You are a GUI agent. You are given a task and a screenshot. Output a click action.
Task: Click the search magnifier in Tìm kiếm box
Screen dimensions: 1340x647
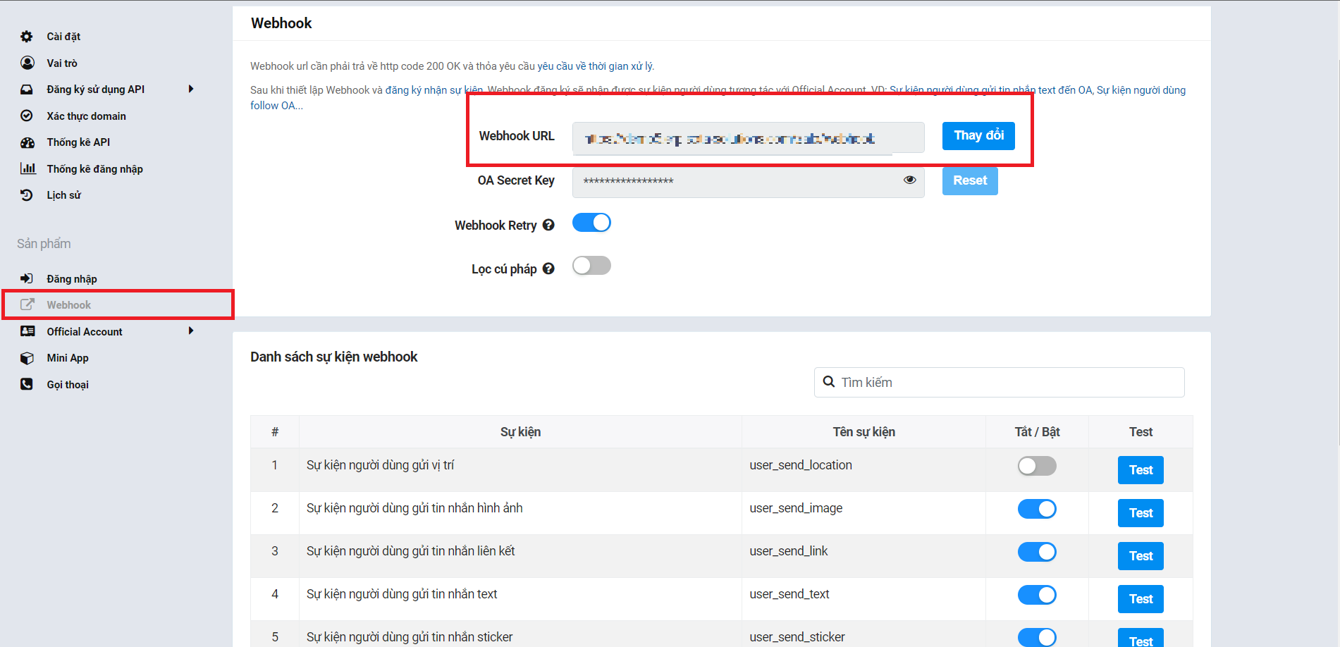click(x=829, y=382)
